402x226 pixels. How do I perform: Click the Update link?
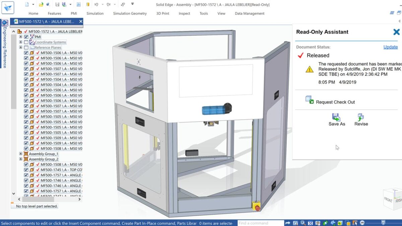click(391, 47)
